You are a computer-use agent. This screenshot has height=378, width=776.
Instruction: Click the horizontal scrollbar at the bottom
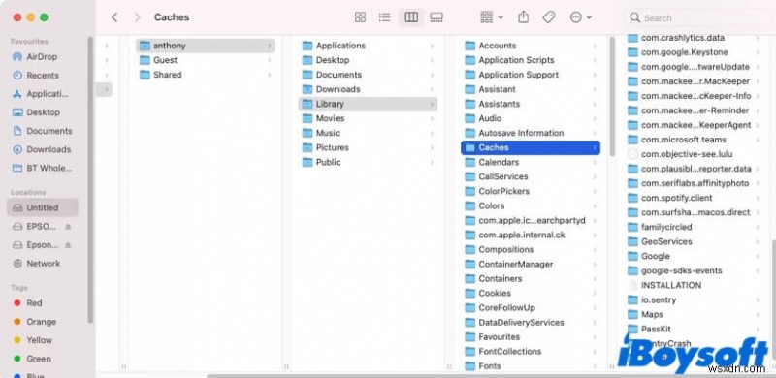coord(490,376)
